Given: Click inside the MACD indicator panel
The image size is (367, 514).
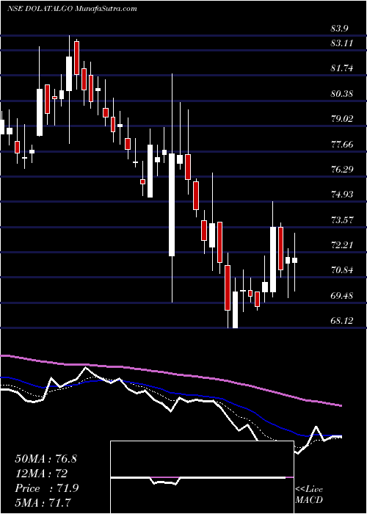Looking at the screenshot, I should [202, 477].
